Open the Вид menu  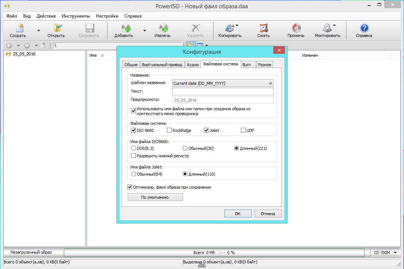(x=27, y=16)
